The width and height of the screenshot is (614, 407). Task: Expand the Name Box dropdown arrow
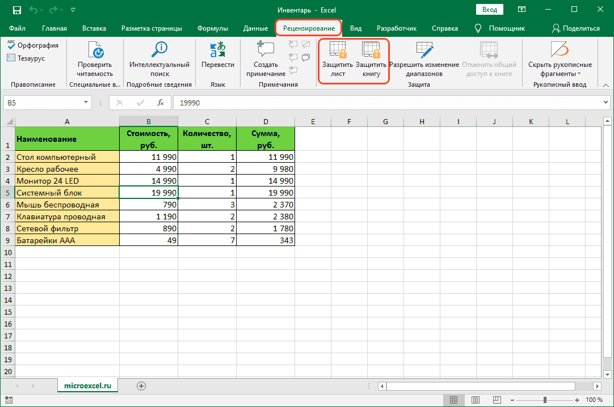tap(86, 103)
